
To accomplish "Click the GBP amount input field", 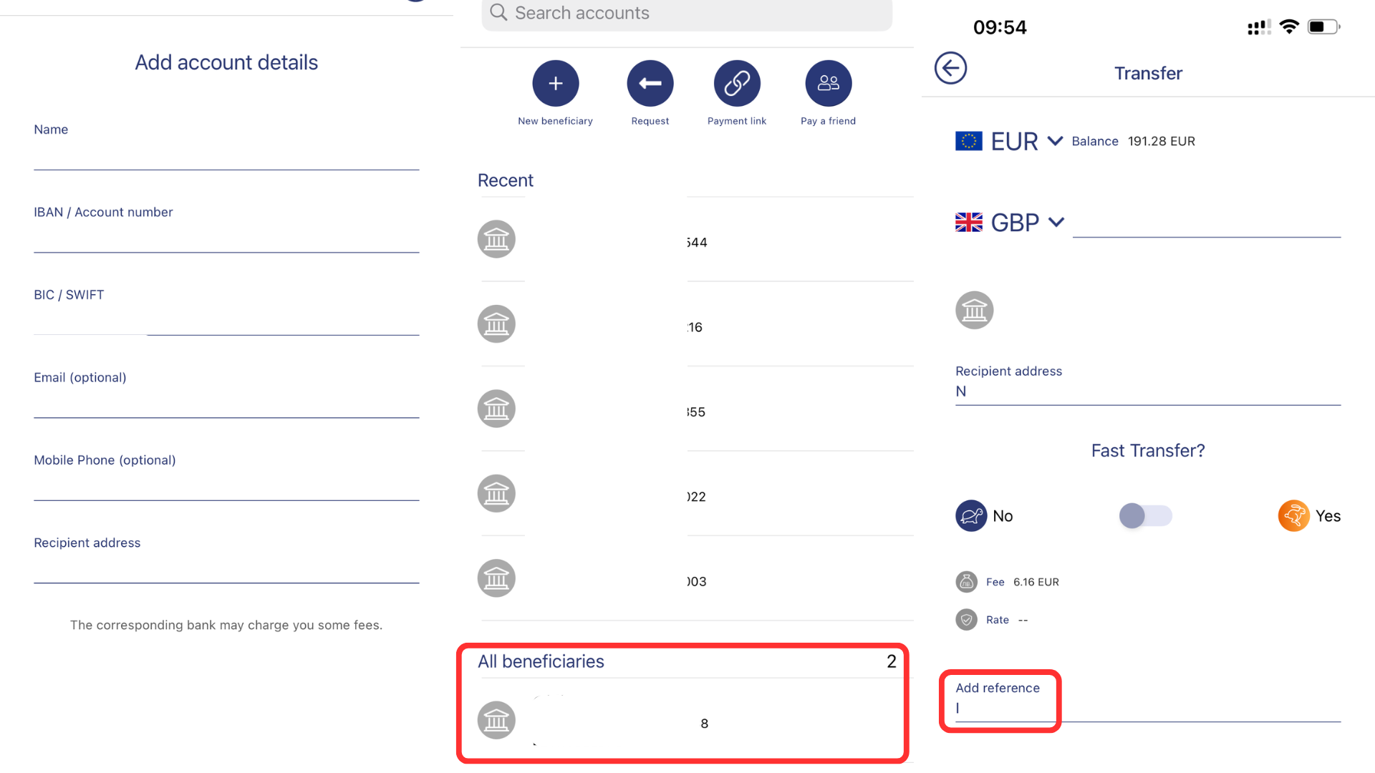I will tap(1206, 223).
